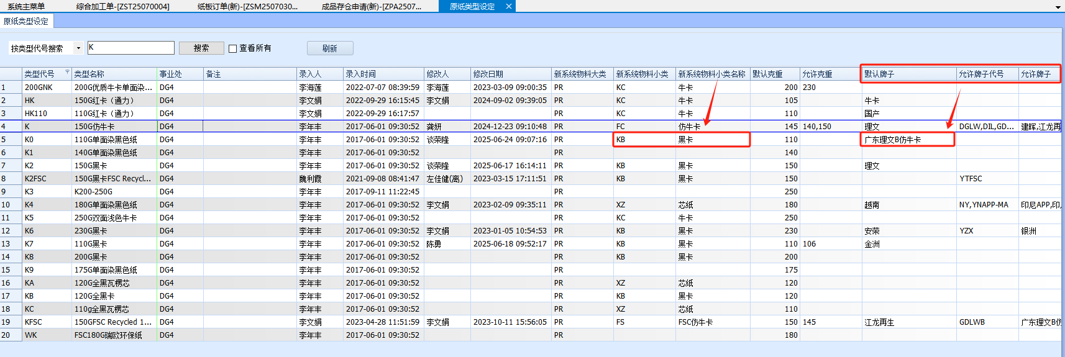Close the 原纸类型设定 tab
Screen dimensions: 1065x357
pos(509,6)
